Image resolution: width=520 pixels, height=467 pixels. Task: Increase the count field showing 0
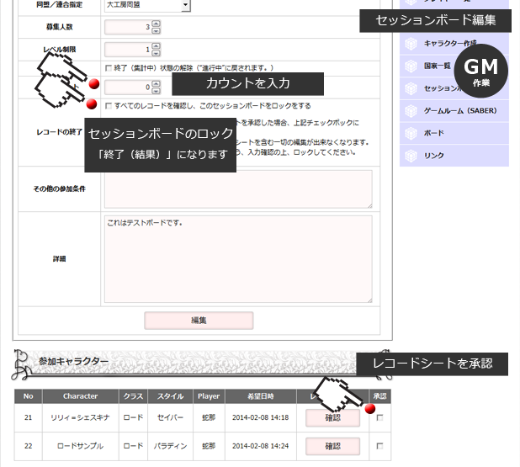tap(156, 83)
